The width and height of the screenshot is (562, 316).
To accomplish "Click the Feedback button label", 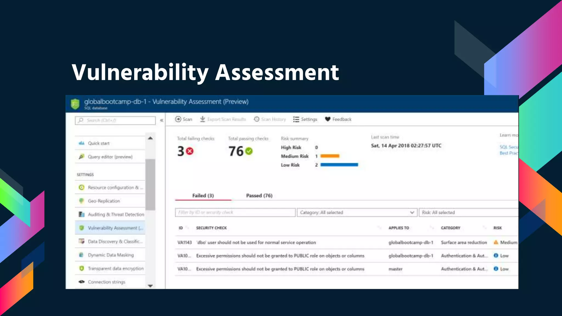I will pos(342,119).
